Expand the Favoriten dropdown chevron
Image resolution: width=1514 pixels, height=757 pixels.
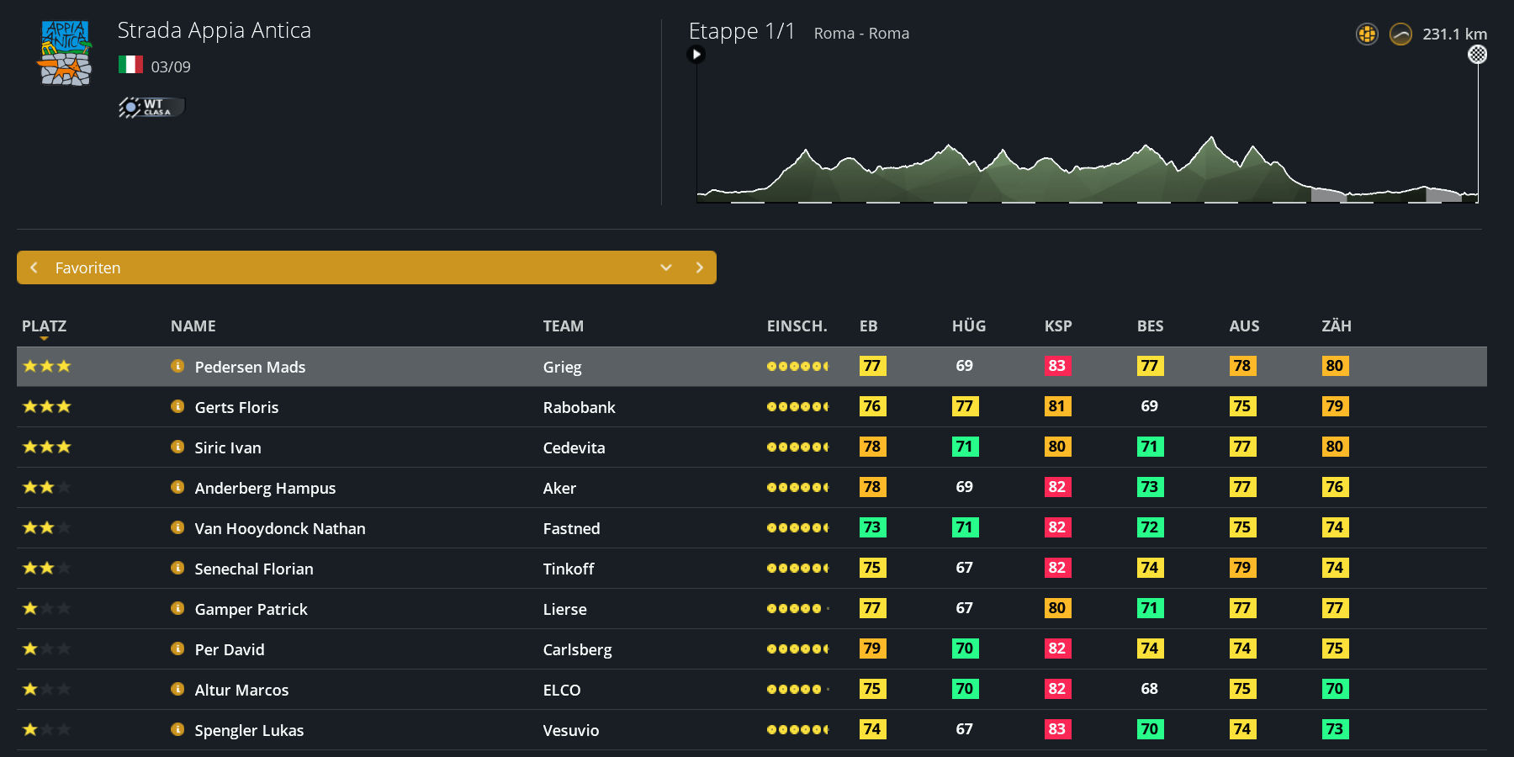[666, 267]
